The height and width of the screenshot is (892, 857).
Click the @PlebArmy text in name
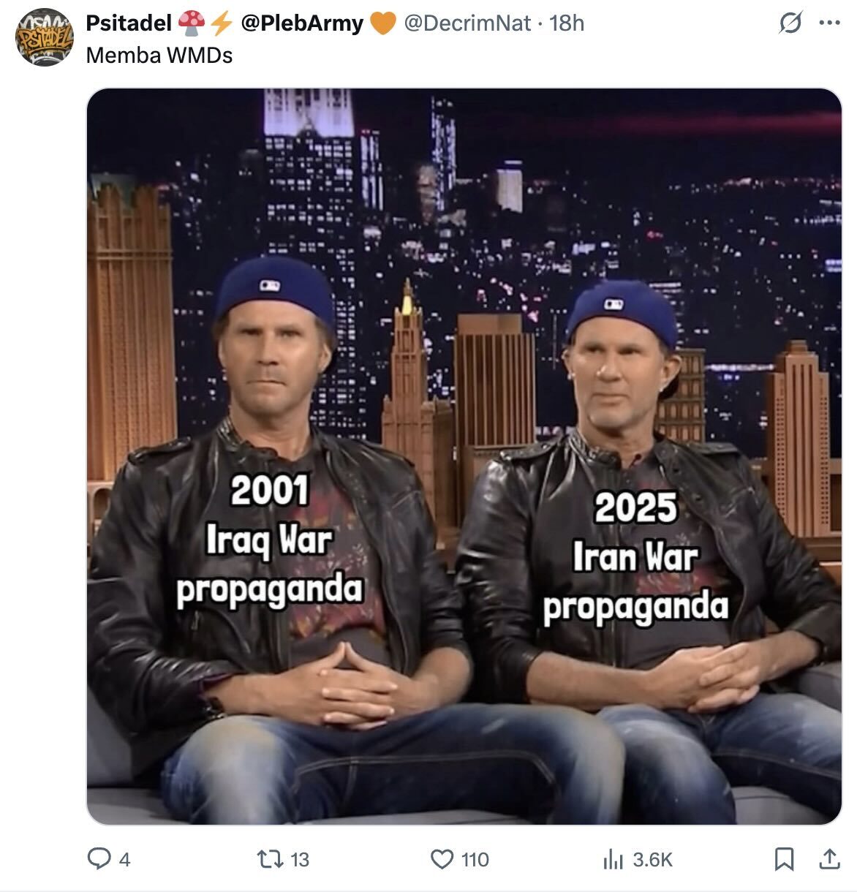pos(301,23)
